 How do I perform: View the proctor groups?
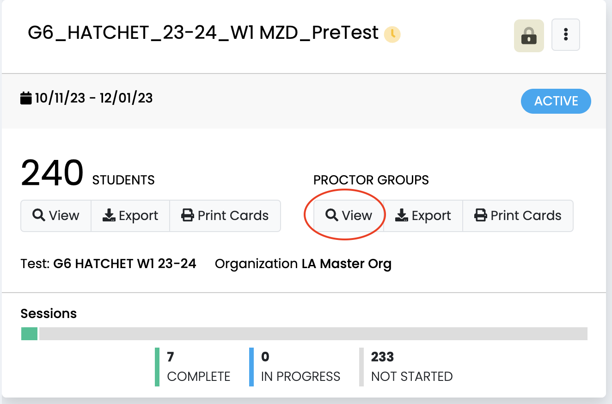349,215
